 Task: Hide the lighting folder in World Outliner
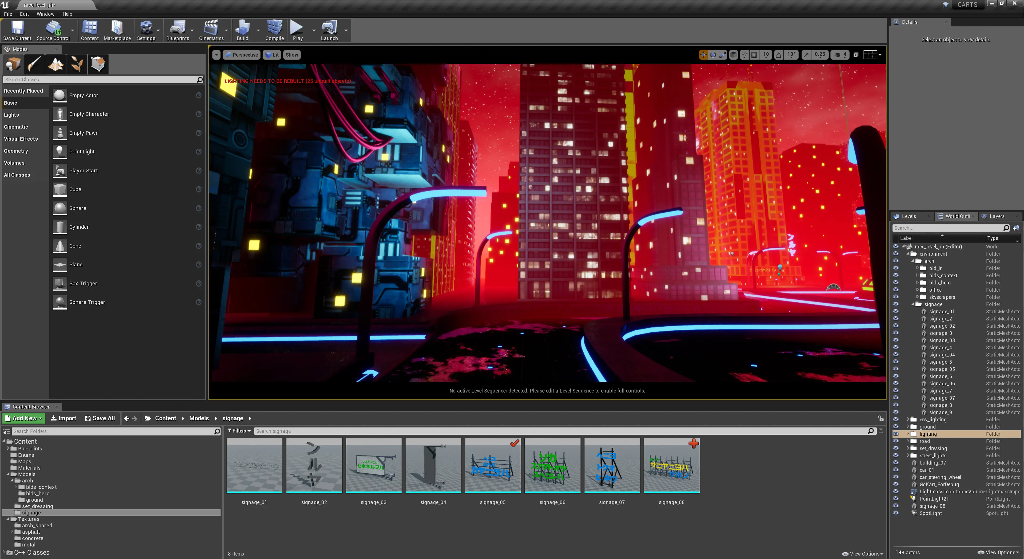tap(896, 434)
